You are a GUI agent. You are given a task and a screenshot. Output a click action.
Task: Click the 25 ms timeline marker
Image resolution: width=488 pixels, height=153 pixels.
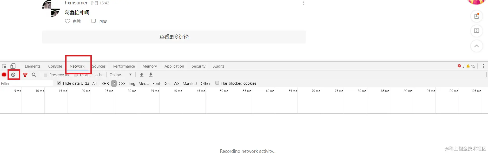tap(109, 91)
